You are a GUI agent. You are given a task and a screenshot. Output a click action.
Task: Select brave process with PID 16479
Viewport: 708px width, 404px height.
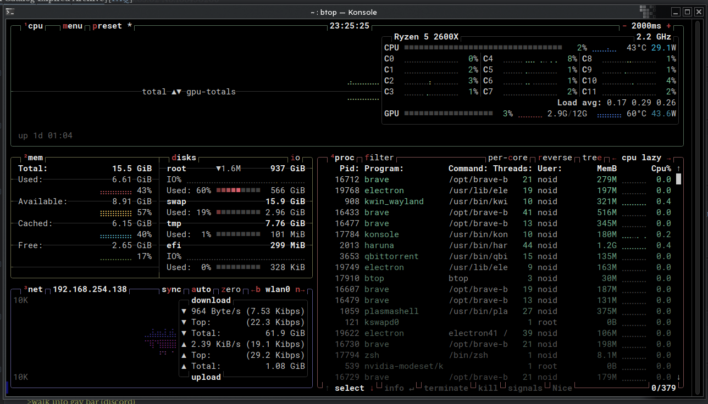(503, 300)
